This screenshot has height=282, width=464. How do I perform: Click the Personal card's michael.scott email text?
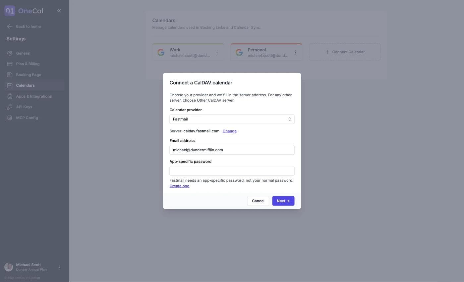(x=268, y=56)
